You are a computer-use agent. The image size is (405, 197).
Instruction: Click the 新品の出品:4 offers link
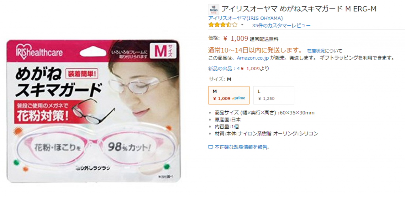tap(224, 69)
